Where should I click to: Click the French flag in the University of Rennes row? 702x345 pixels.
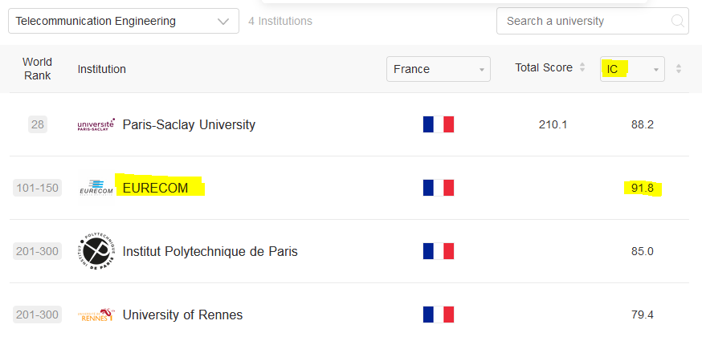click(439, 315)
